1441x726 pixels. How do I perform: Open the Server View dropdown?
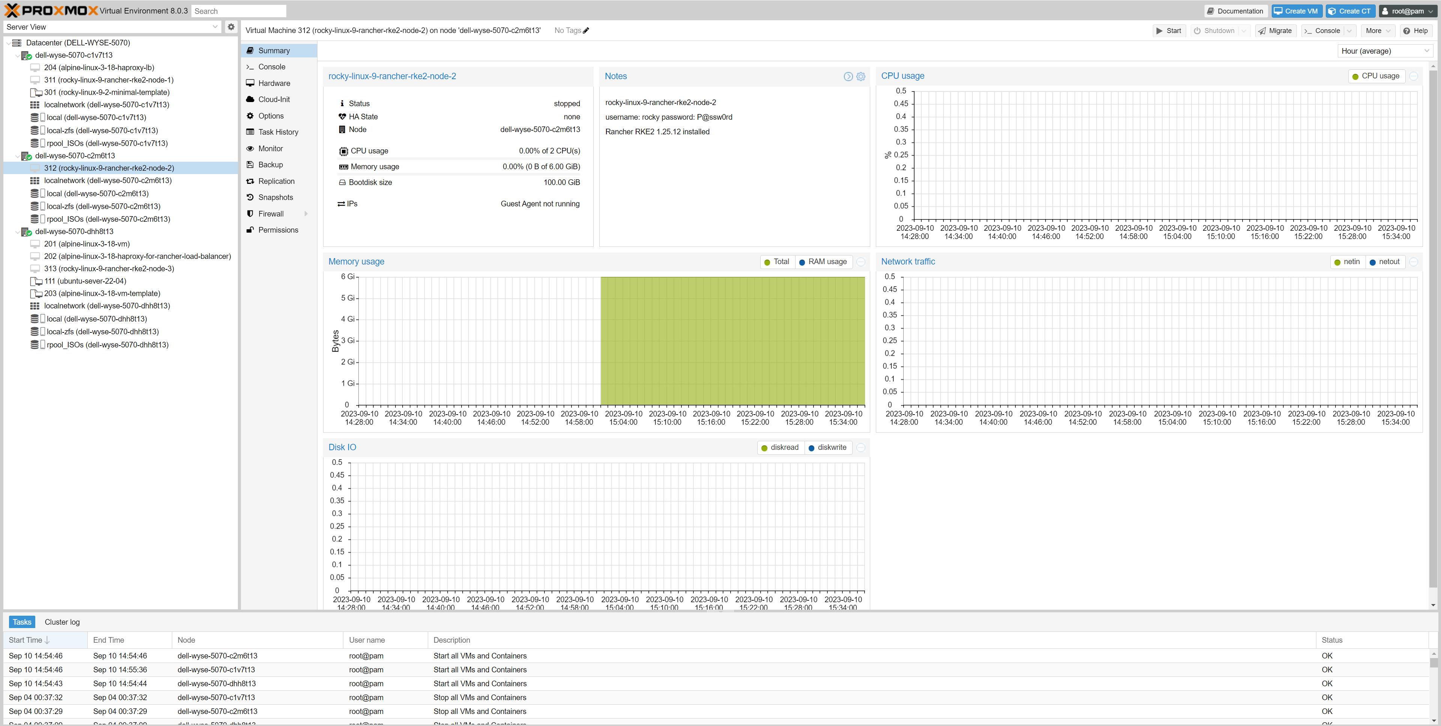tap(111, 27)
